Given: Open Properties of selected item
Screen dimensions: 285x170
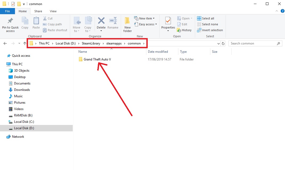Looking at the screenshot, I should click(168, 23).
